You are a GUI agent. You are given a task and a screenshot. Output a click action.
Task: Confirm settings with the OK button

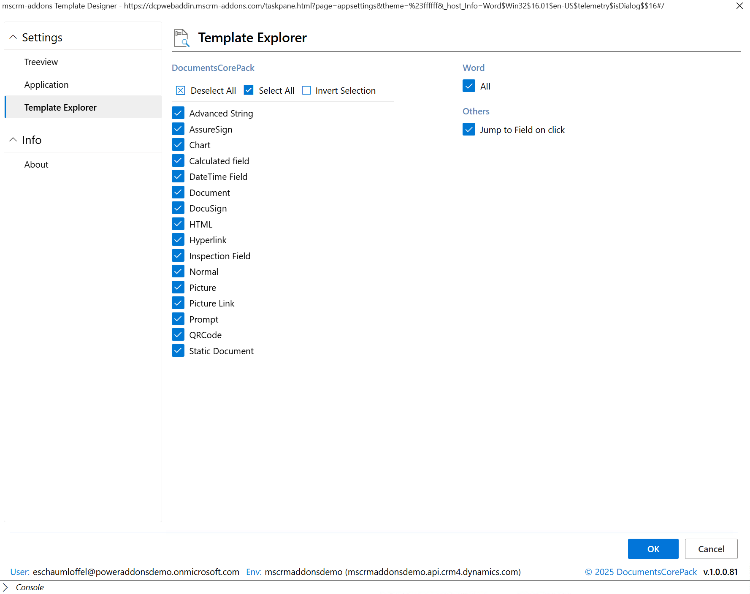point(653,549)
